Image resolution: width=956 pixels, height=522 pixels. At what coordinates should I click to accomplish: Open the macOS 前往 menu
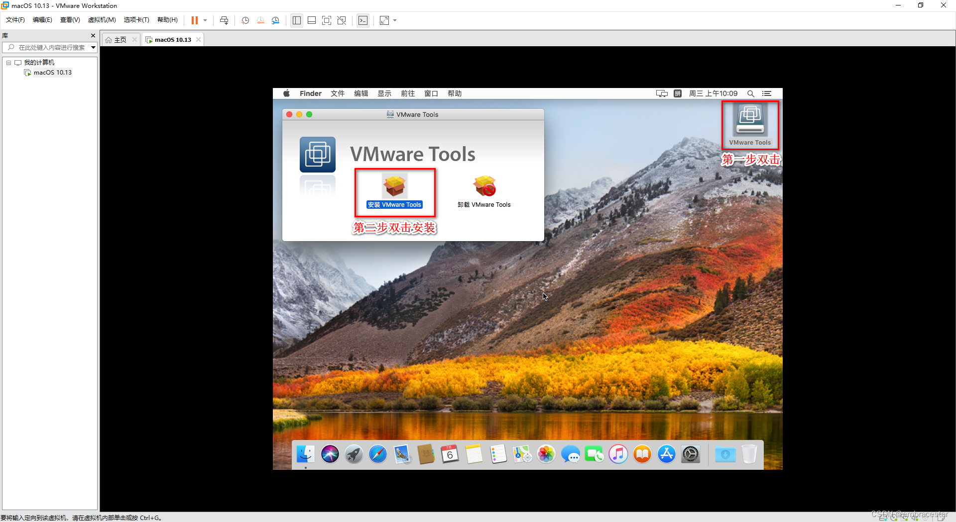click(x=408, y=93)
